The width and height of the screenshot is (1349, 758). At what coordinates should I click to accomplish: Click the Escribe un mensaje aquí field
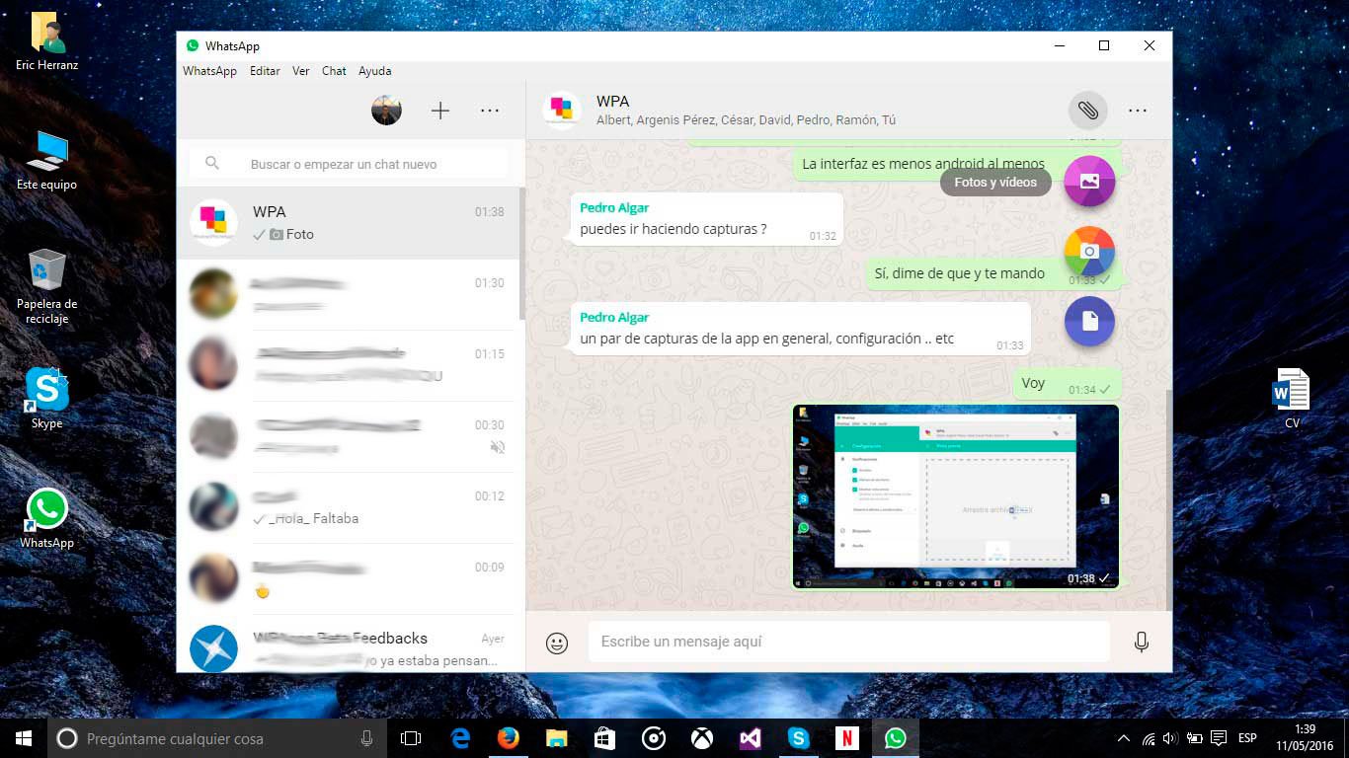(x=850, y=642)
